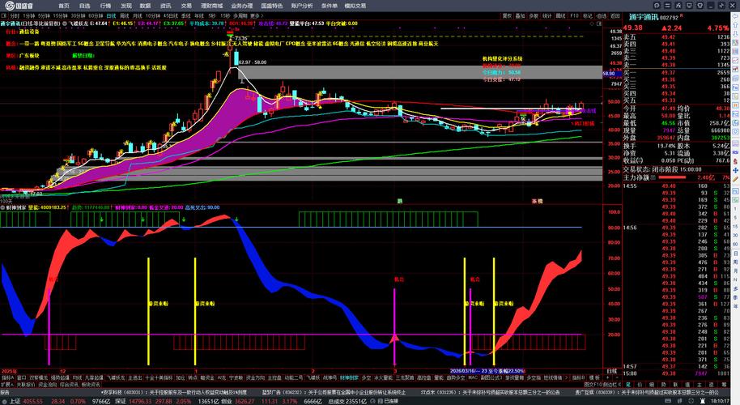The height and width of the screenshot is (405, 740).
Task: Click the 18:10:17 clock in status bar
Action: click(x=720, y=401)
